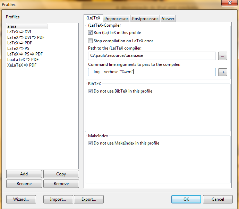Toggle Do not use BibTeX checkbox
The image size is (239, 209).
point(91,91)
